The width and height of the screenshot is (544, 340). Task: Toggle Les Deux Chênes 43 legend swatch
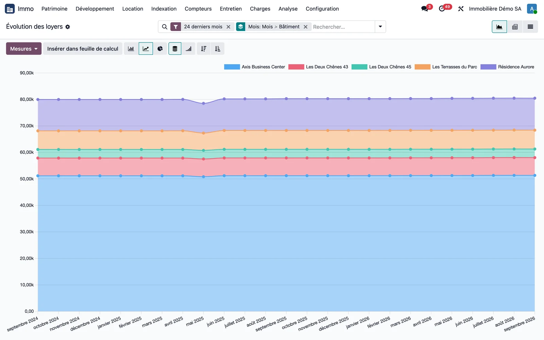tap(296, 67)
